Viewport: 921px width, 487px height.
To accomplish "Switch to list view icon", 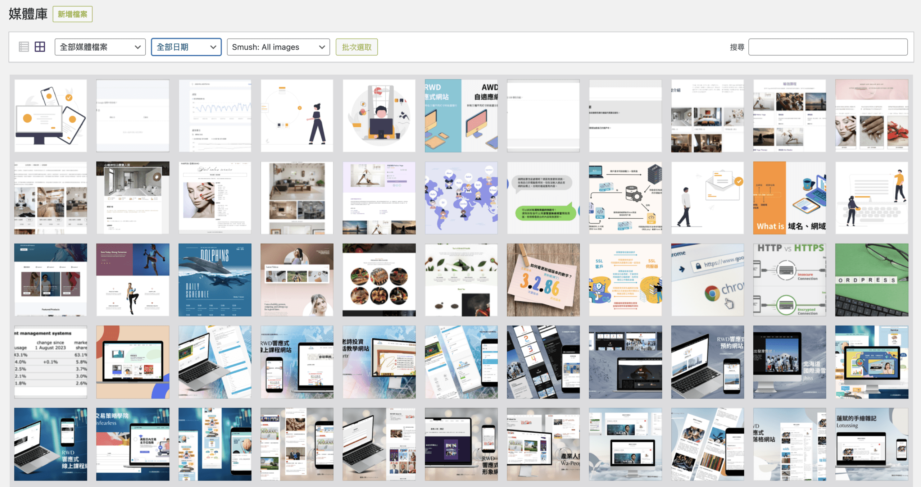I will tap(24, 47).
